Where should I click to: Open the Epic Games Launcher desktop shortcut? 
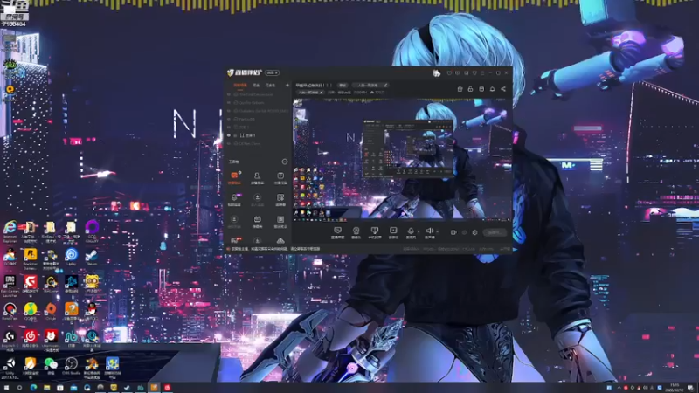coord(10,286)
